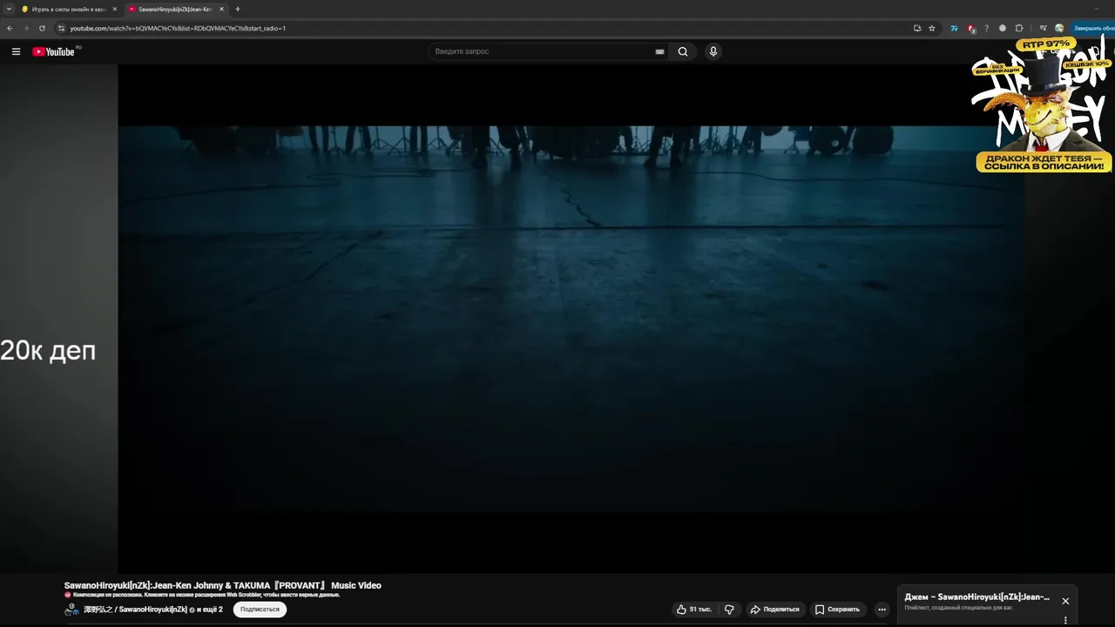Open the browser profile avatar
This screenshot has width=1115, height=627.
(1059, 28)
